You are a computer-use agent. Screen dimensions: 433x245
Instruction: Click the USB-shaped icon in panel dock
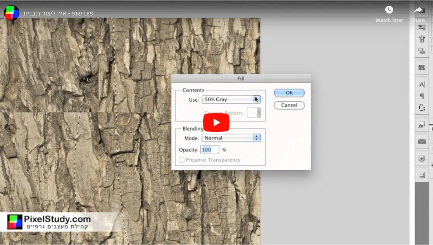click(422, 39)
